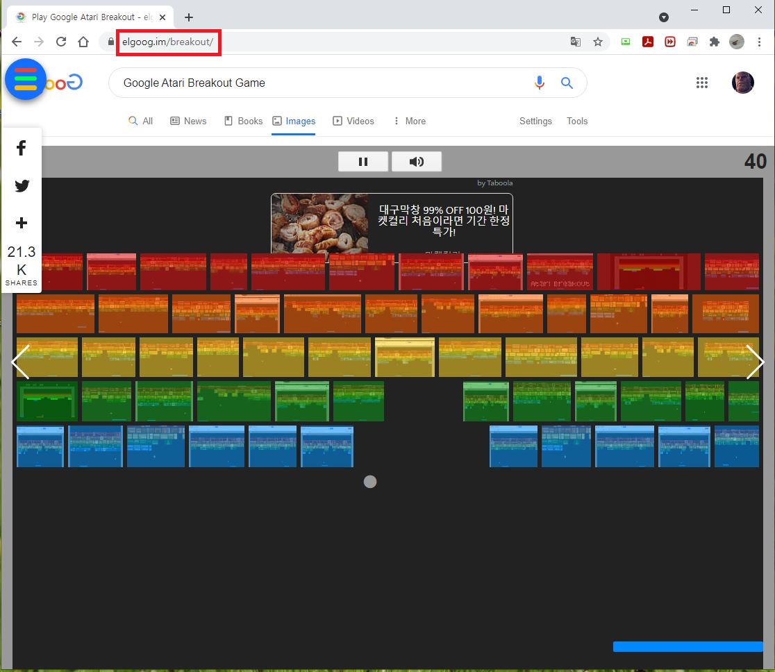Viewport: 775px width, 672px height.
Task: Click the padlock site info icon
Action: 110,42
